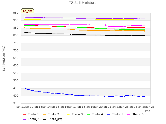Click the 800 y-axis tick label
The image size is (166, 124).
coord(16,35)
